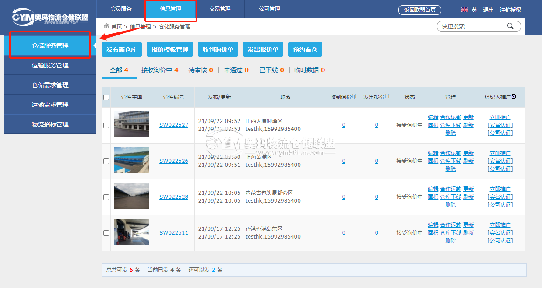Viewport: 542px width, 288px height.
Task: Click 立即推广 for warehouse SW022527
Action: pyautogui.click(x=500, y=117)
